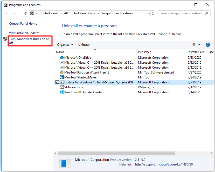Click the Microsoft OneDrive cloud icon
The height and width of the screenshot is (172, 215).
61,58
